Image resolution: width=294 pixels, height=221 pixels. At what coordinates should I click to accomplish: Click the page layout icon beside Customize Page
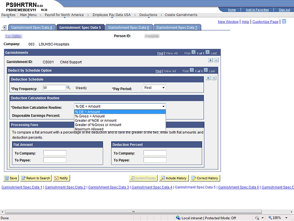coord(284,22)
